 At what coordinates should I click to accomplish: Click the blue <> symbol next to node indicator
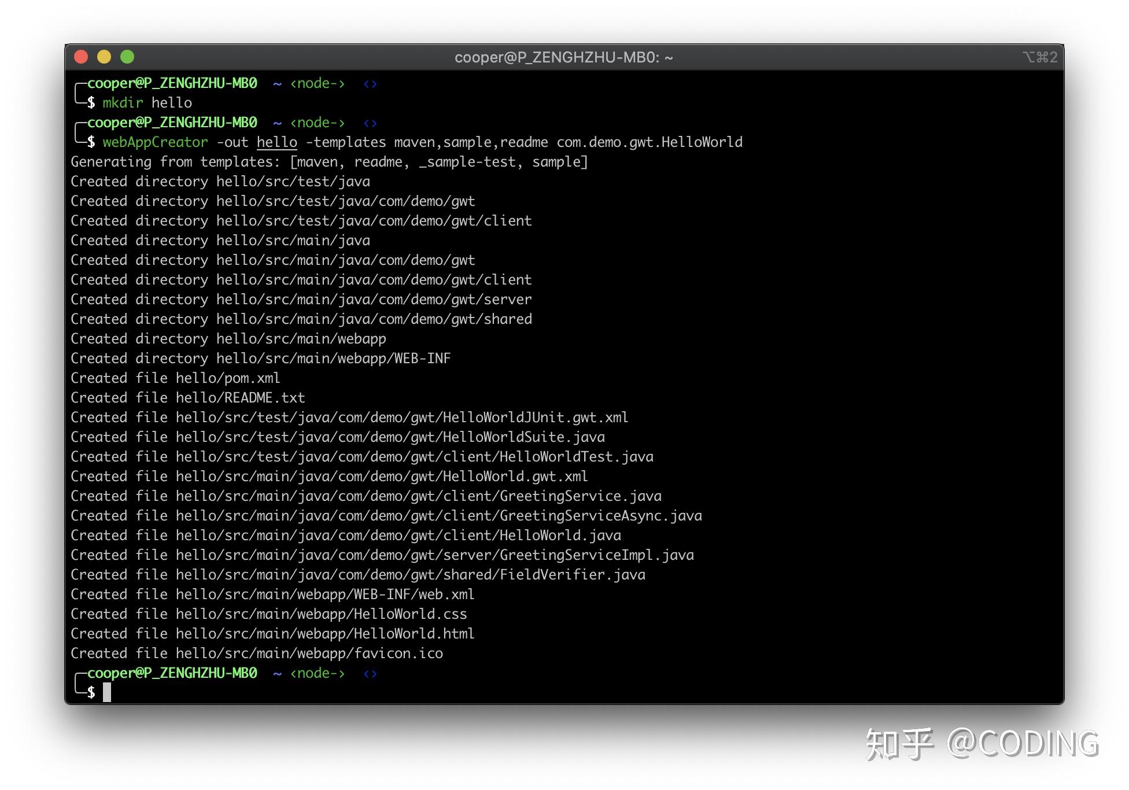(370, 83)
